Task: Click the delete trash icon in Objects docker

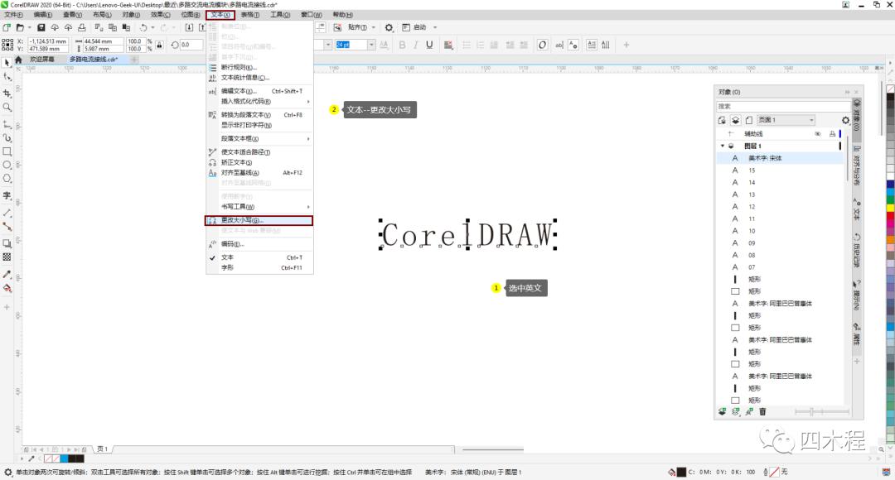Action: tap(762, 411)
